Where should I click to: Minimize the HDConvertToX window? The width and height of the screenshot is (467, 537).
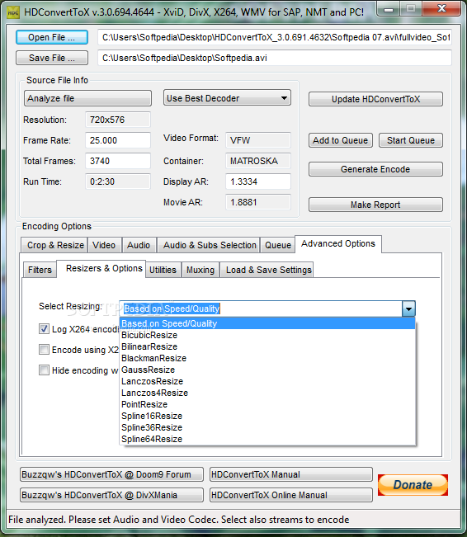[x=389, y=9]
